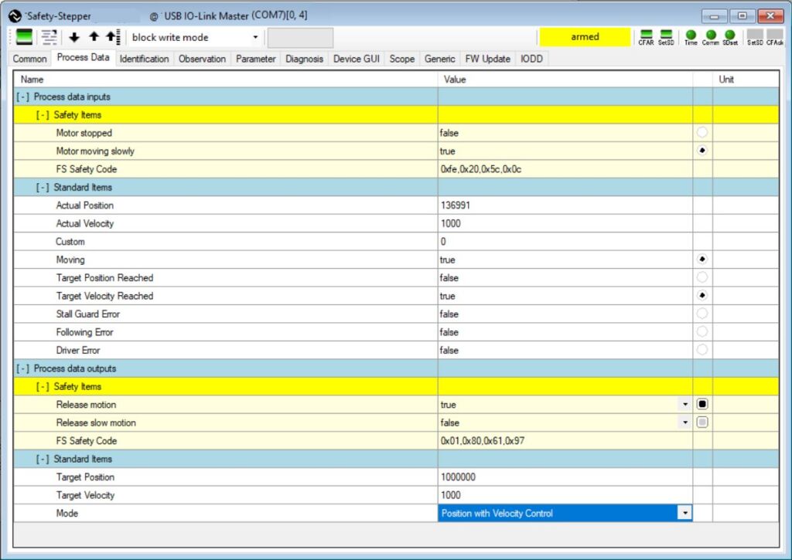This screenshot has width=792, height=560.
Task: Toggle the Release motion checkbox
Action: (702, 405)
